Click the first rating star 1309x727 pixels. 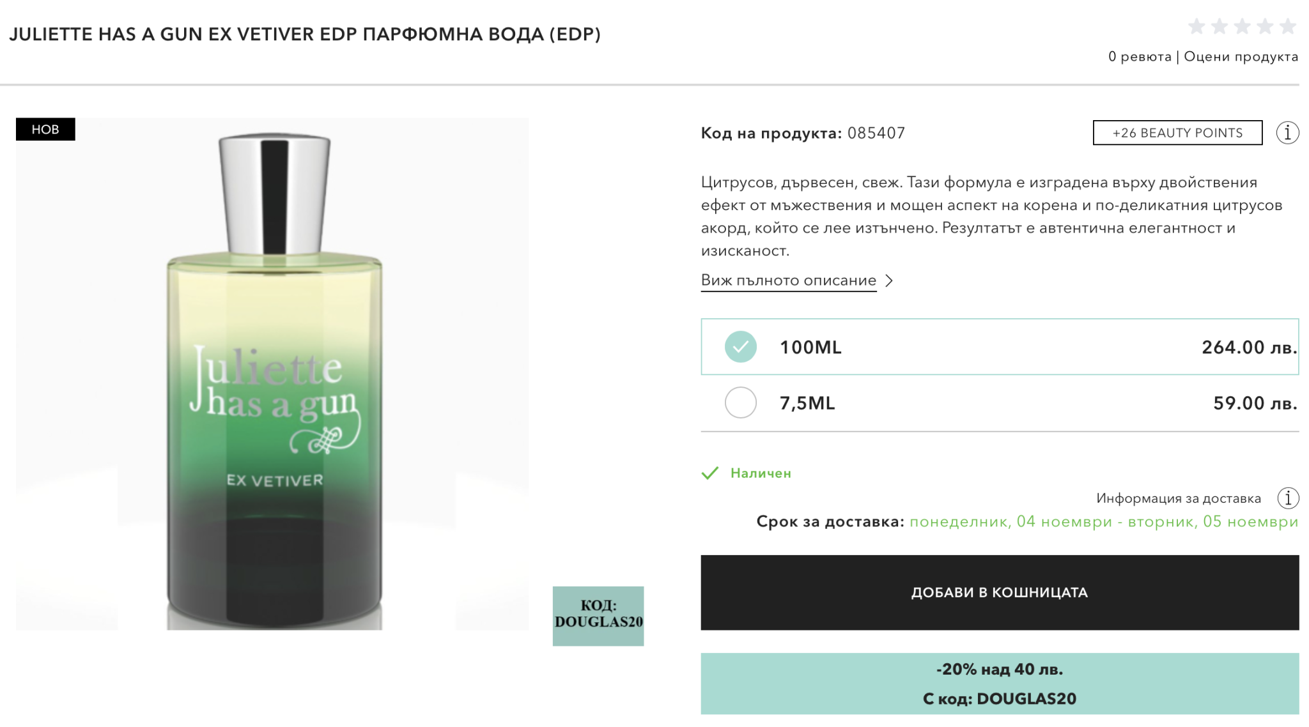tap(1197, 27)
